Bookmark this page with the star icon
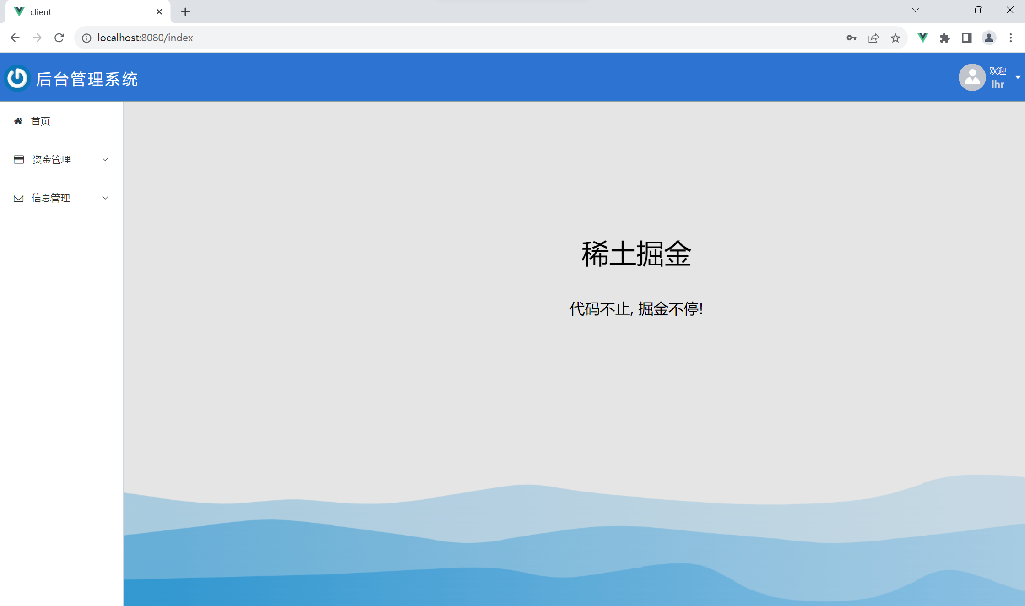Viewport: 1025px width, 606px height. (x=895, y=38)
